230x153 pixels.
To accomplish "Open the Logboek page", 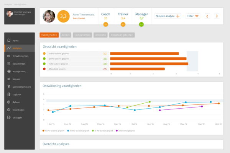I will pyautogui.click(x=16, y=94).
